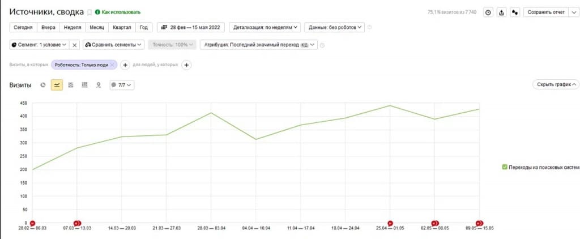Choose the Квартал period
Screen dimensions: 580x239
[x=122, y=27]
